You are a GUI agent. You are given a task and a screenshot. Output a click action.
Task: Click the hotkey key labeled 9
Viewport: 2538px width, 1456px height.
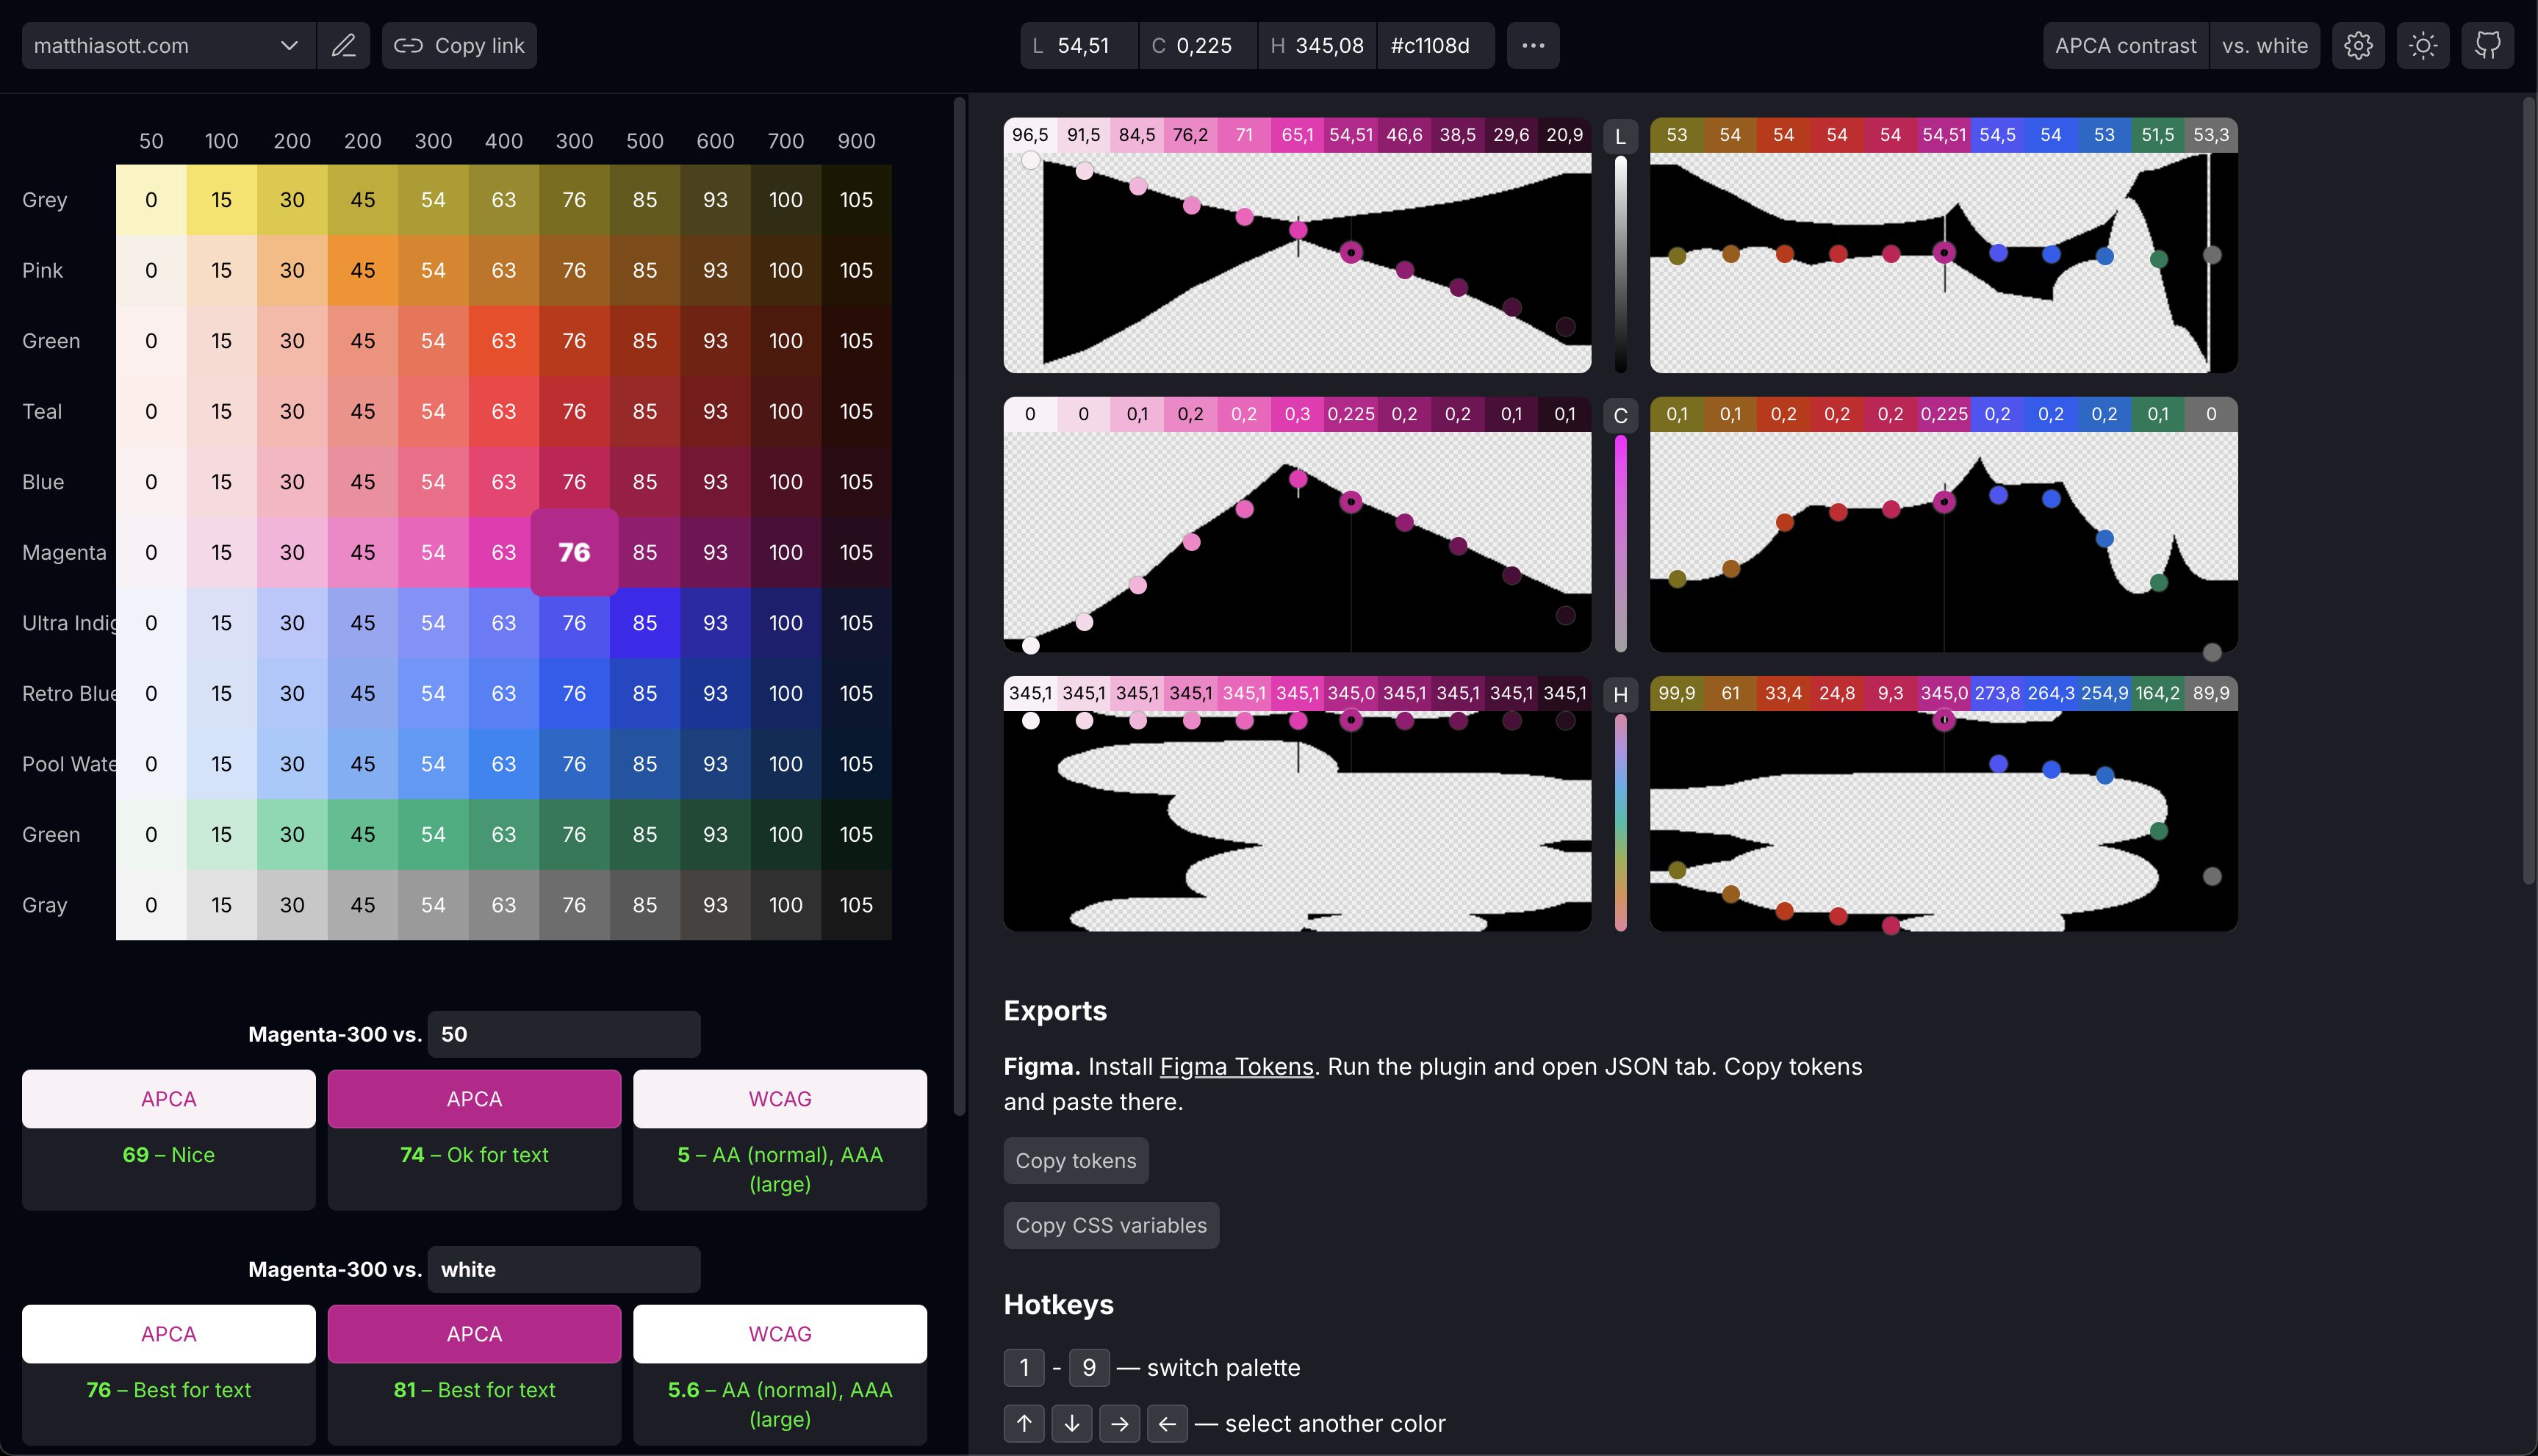(x=1089, y=1368)
